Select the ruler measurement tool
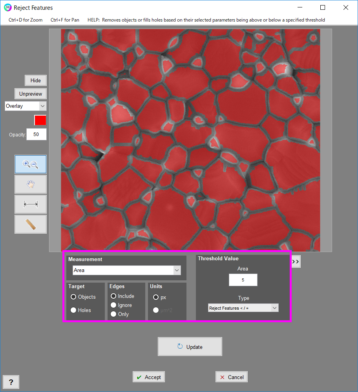This screenshot has height=392, width=358. point(31,224)
